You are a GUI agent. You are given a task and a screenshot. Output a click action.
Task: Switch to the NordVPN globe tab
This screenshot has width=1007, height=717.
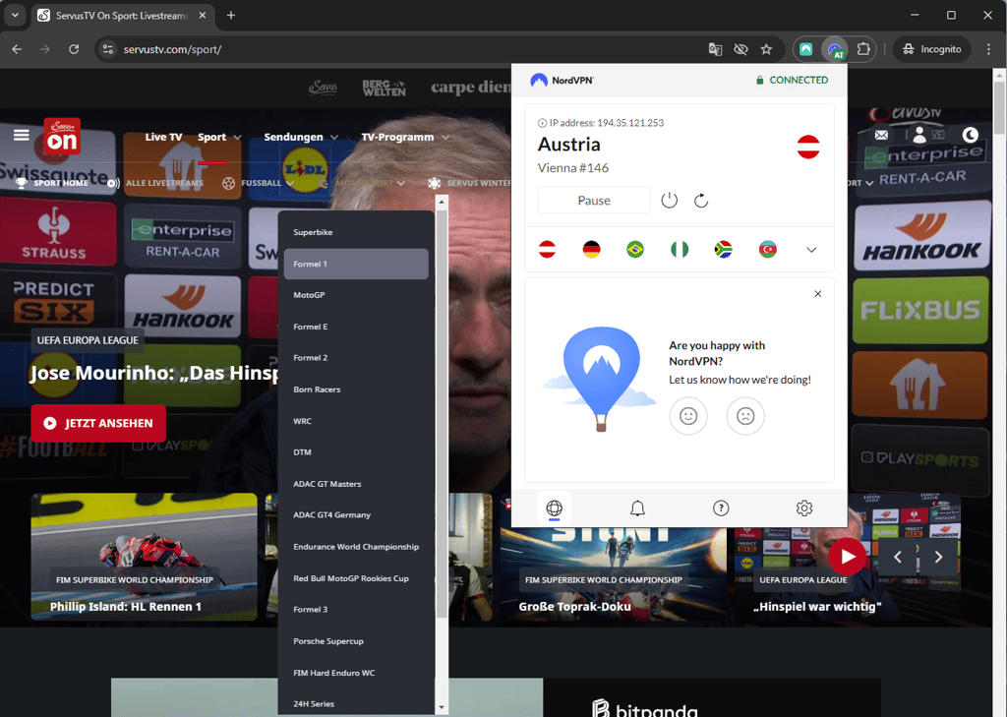point(555,508)
